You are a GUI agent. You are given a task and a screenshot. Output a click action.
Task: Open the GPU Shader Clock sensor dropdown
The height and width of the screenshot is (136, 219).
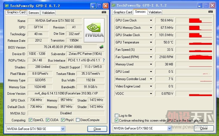pyautogui.click(x=151, y=35)
